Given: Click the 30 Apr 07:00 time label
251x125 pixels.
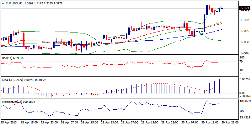Looking at the screenshot, I should tap(190, 122).
